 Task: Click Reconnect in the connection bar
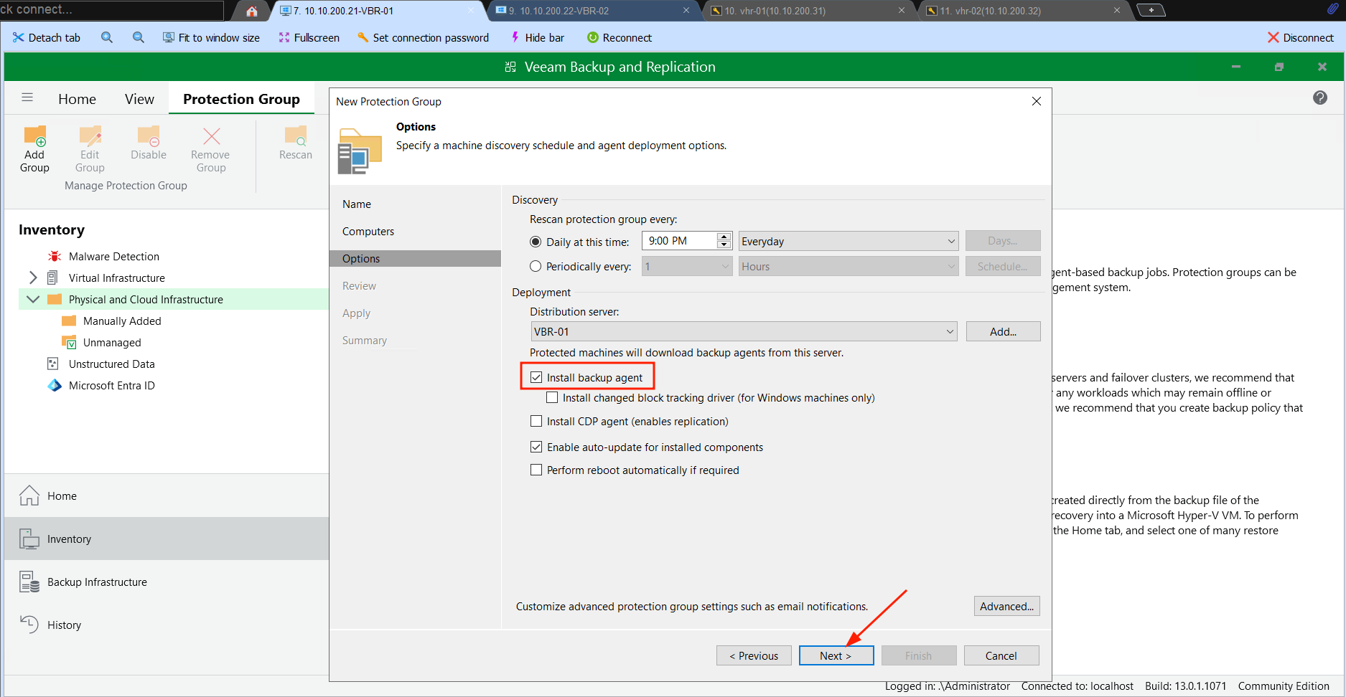[619, 37]
